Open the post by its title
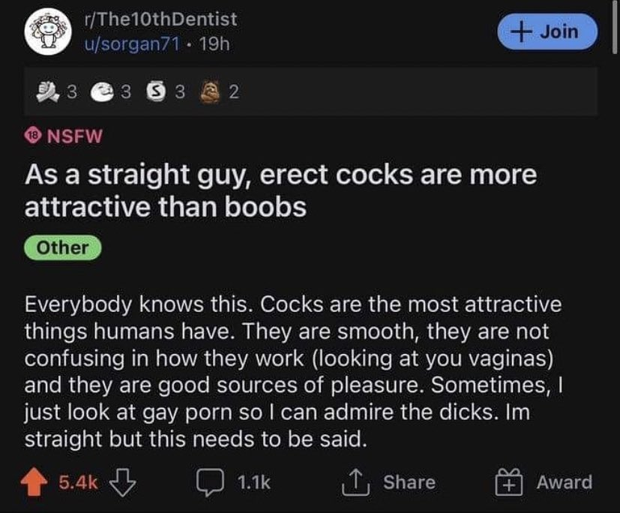620x513 pixels. (280, 190)
